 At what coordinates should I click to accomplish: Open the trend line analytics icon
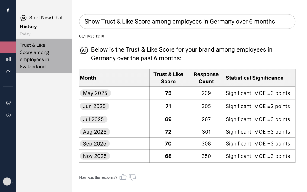click(x=8, y=71)
